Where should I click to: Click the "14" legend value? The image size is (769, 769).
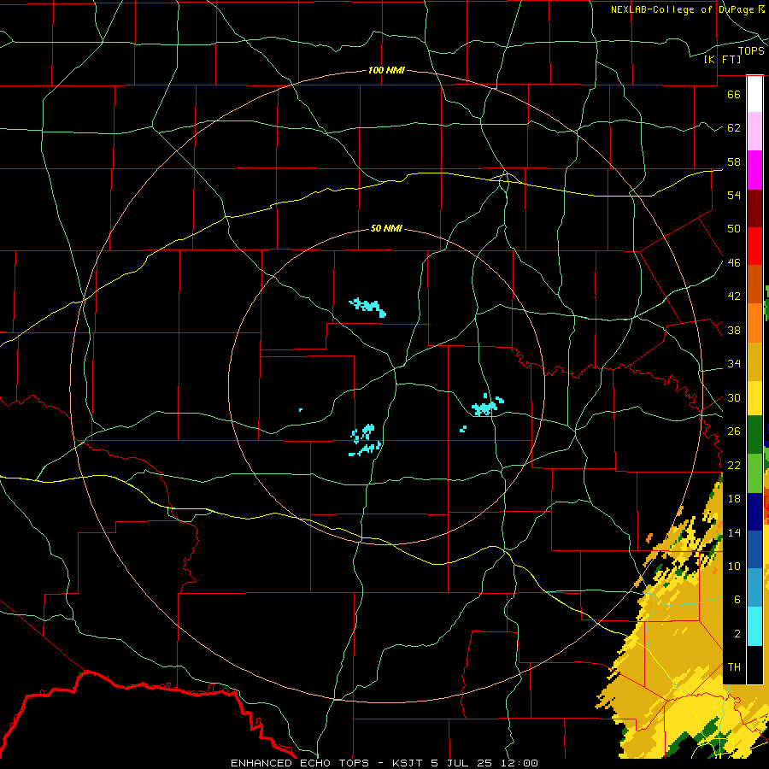coord(734,532)
